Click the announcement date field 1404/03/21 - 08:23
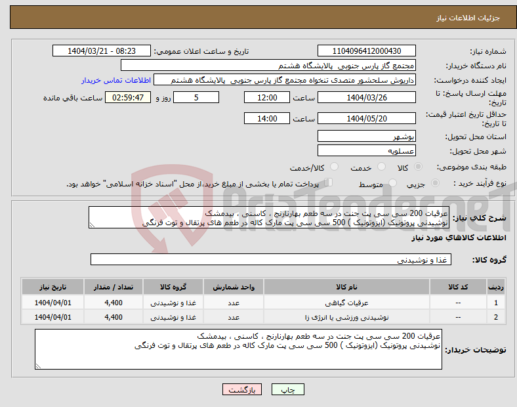 (102, 51)
